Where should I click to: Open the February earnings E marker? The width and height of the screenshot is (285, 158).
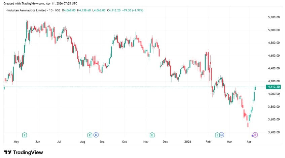click(217, 135)
